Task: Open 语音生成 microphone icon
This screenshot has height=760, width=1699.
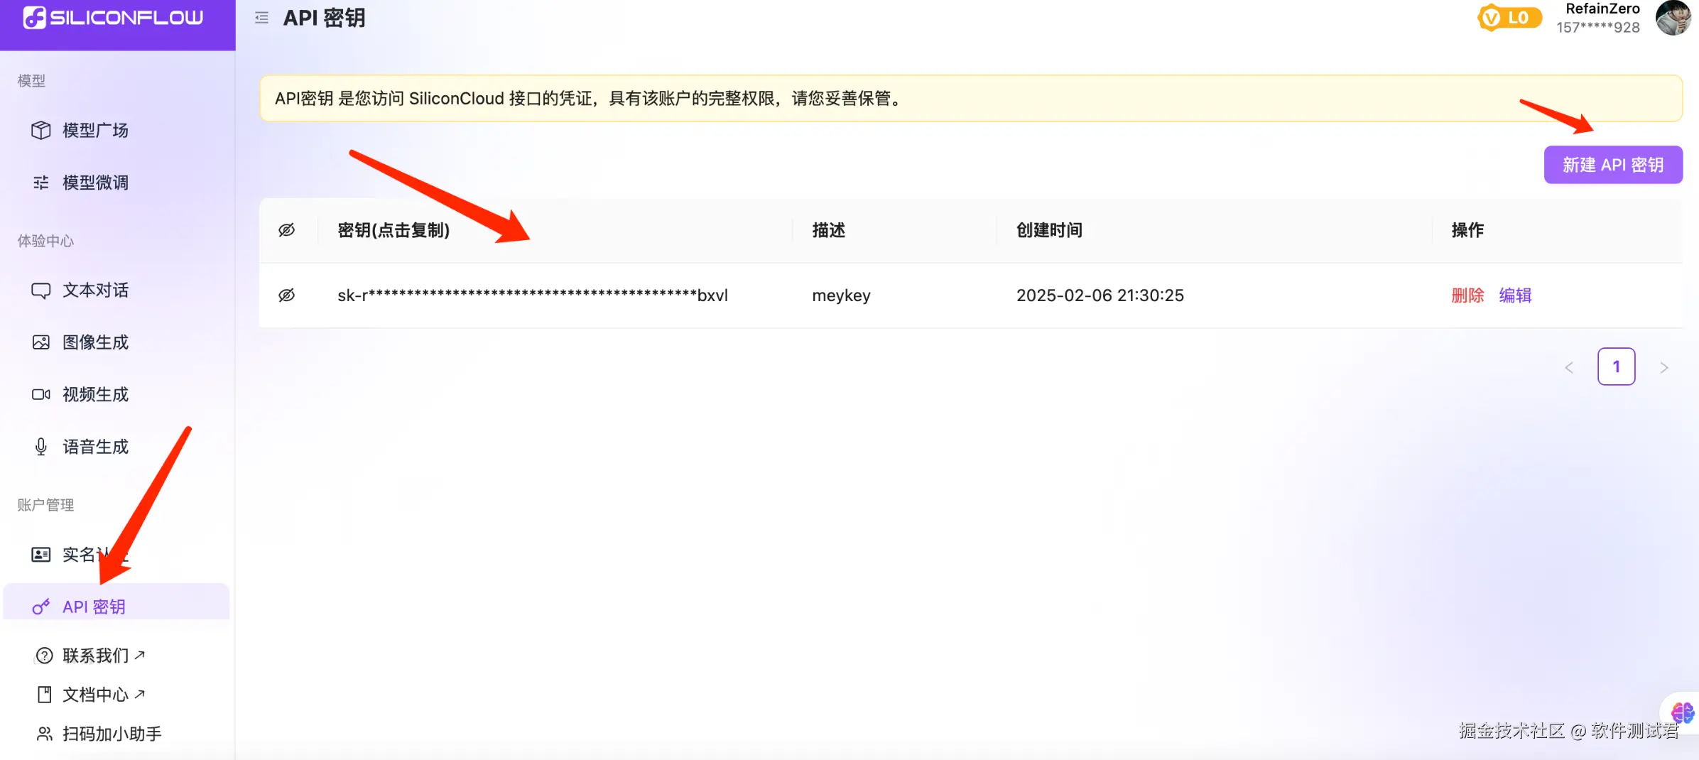Action: coord(41,447)
